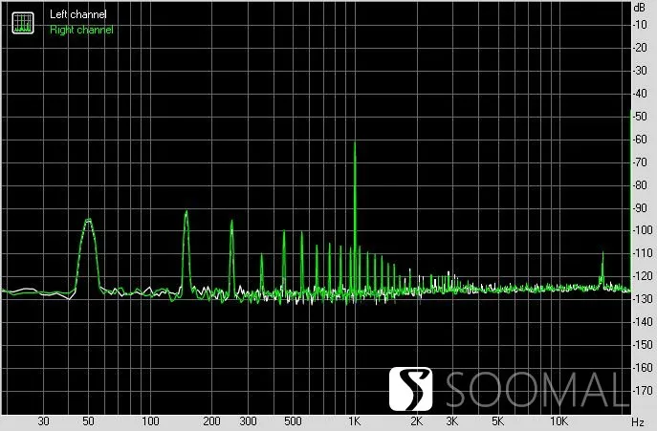Click the dB unit label
Screen dimensions: 657x431
point(640,8)
